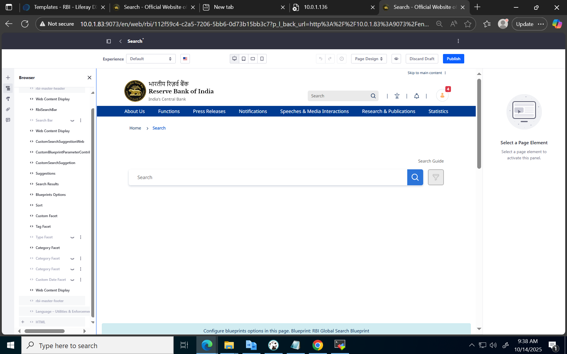Show the hidden Search Bar fragment
567x354 pixels.
[x=72, y=120]
